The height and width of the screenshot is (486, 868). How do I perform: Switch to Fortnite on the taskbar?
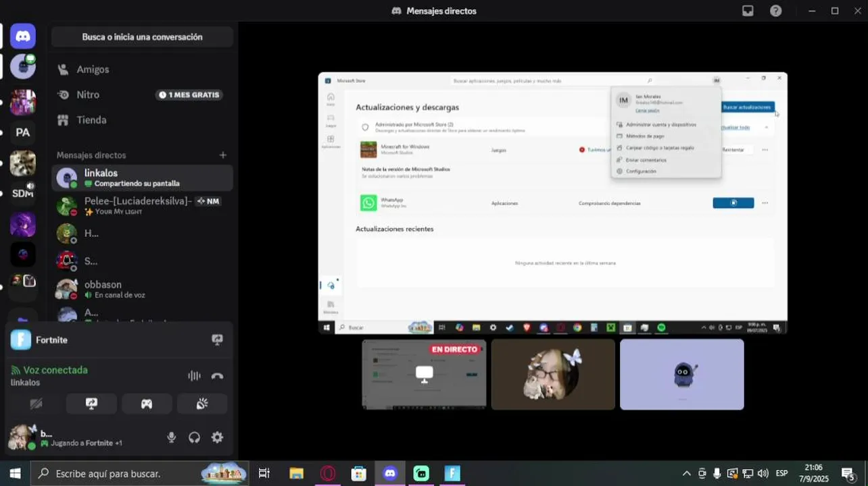[452, 474]
